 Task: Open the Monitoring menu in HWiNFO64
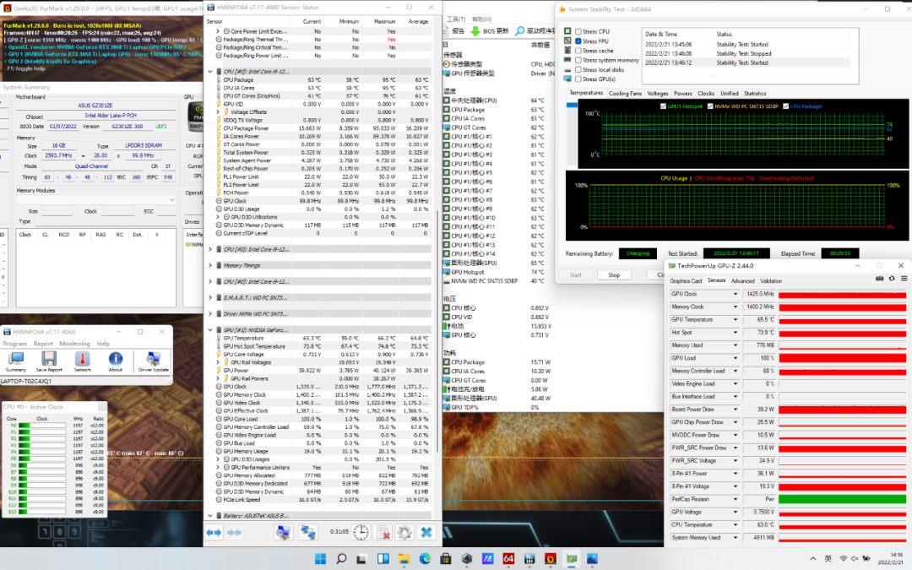[74, 344]
